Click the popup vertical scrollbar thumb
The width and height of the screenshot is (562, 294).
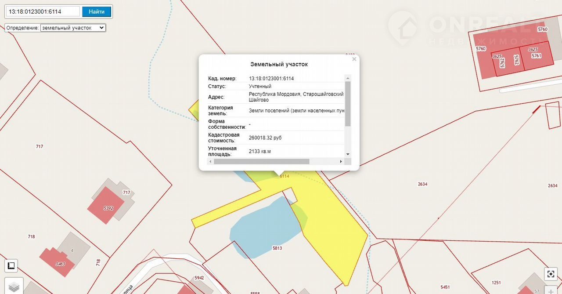click(x=348, y=103)
